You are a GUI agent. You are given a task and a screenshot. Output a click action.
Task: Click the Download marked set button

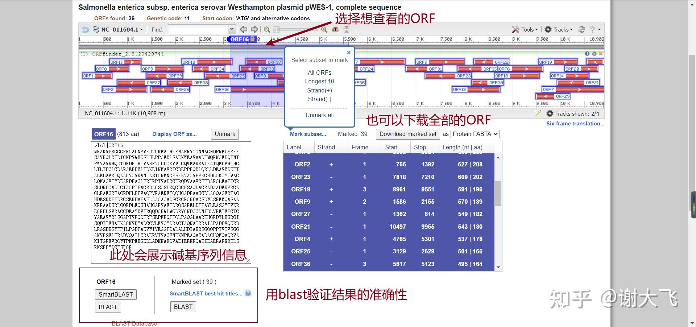[408, 134]
